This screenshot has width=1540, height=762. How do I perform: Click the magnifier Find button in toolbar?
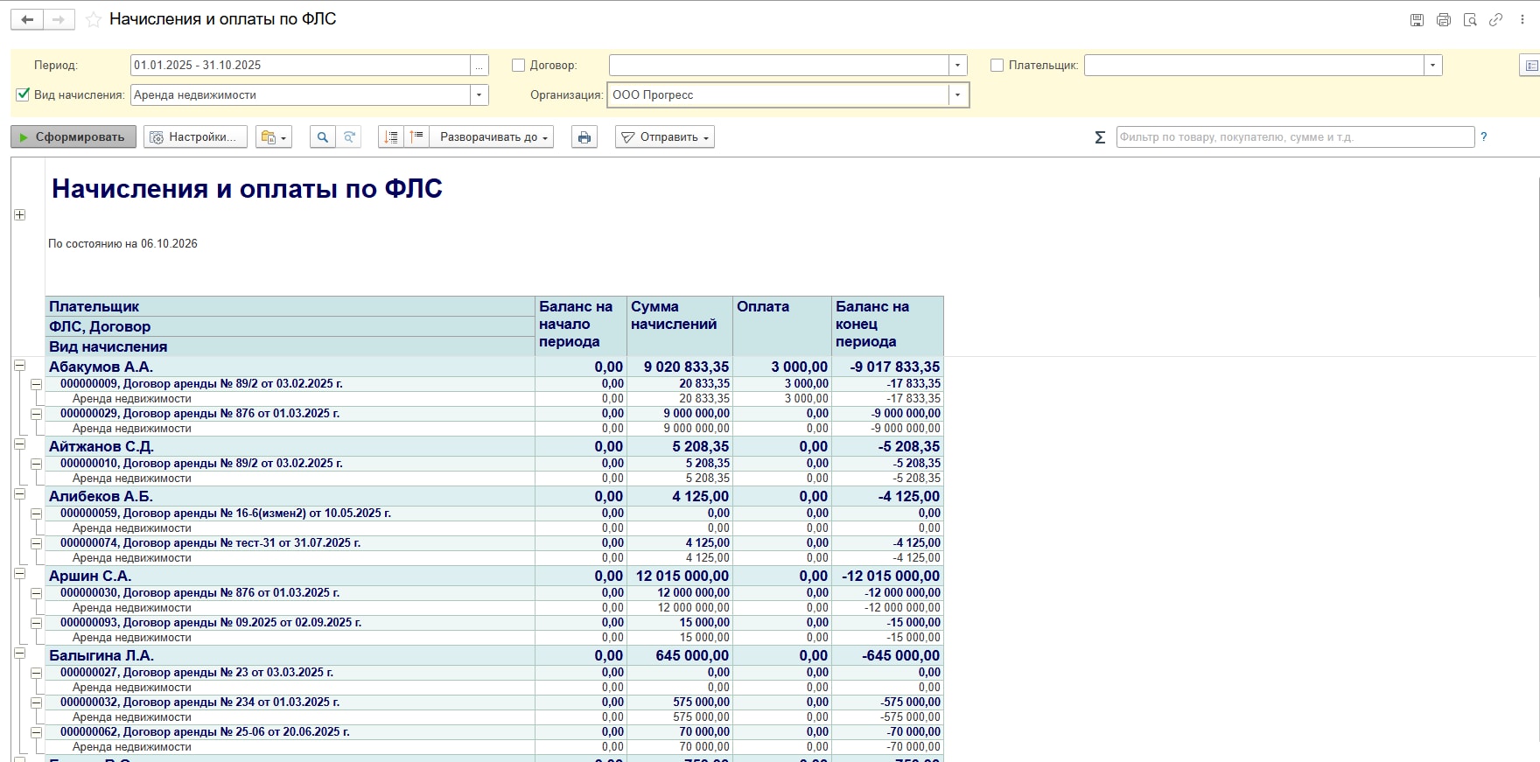323,137
